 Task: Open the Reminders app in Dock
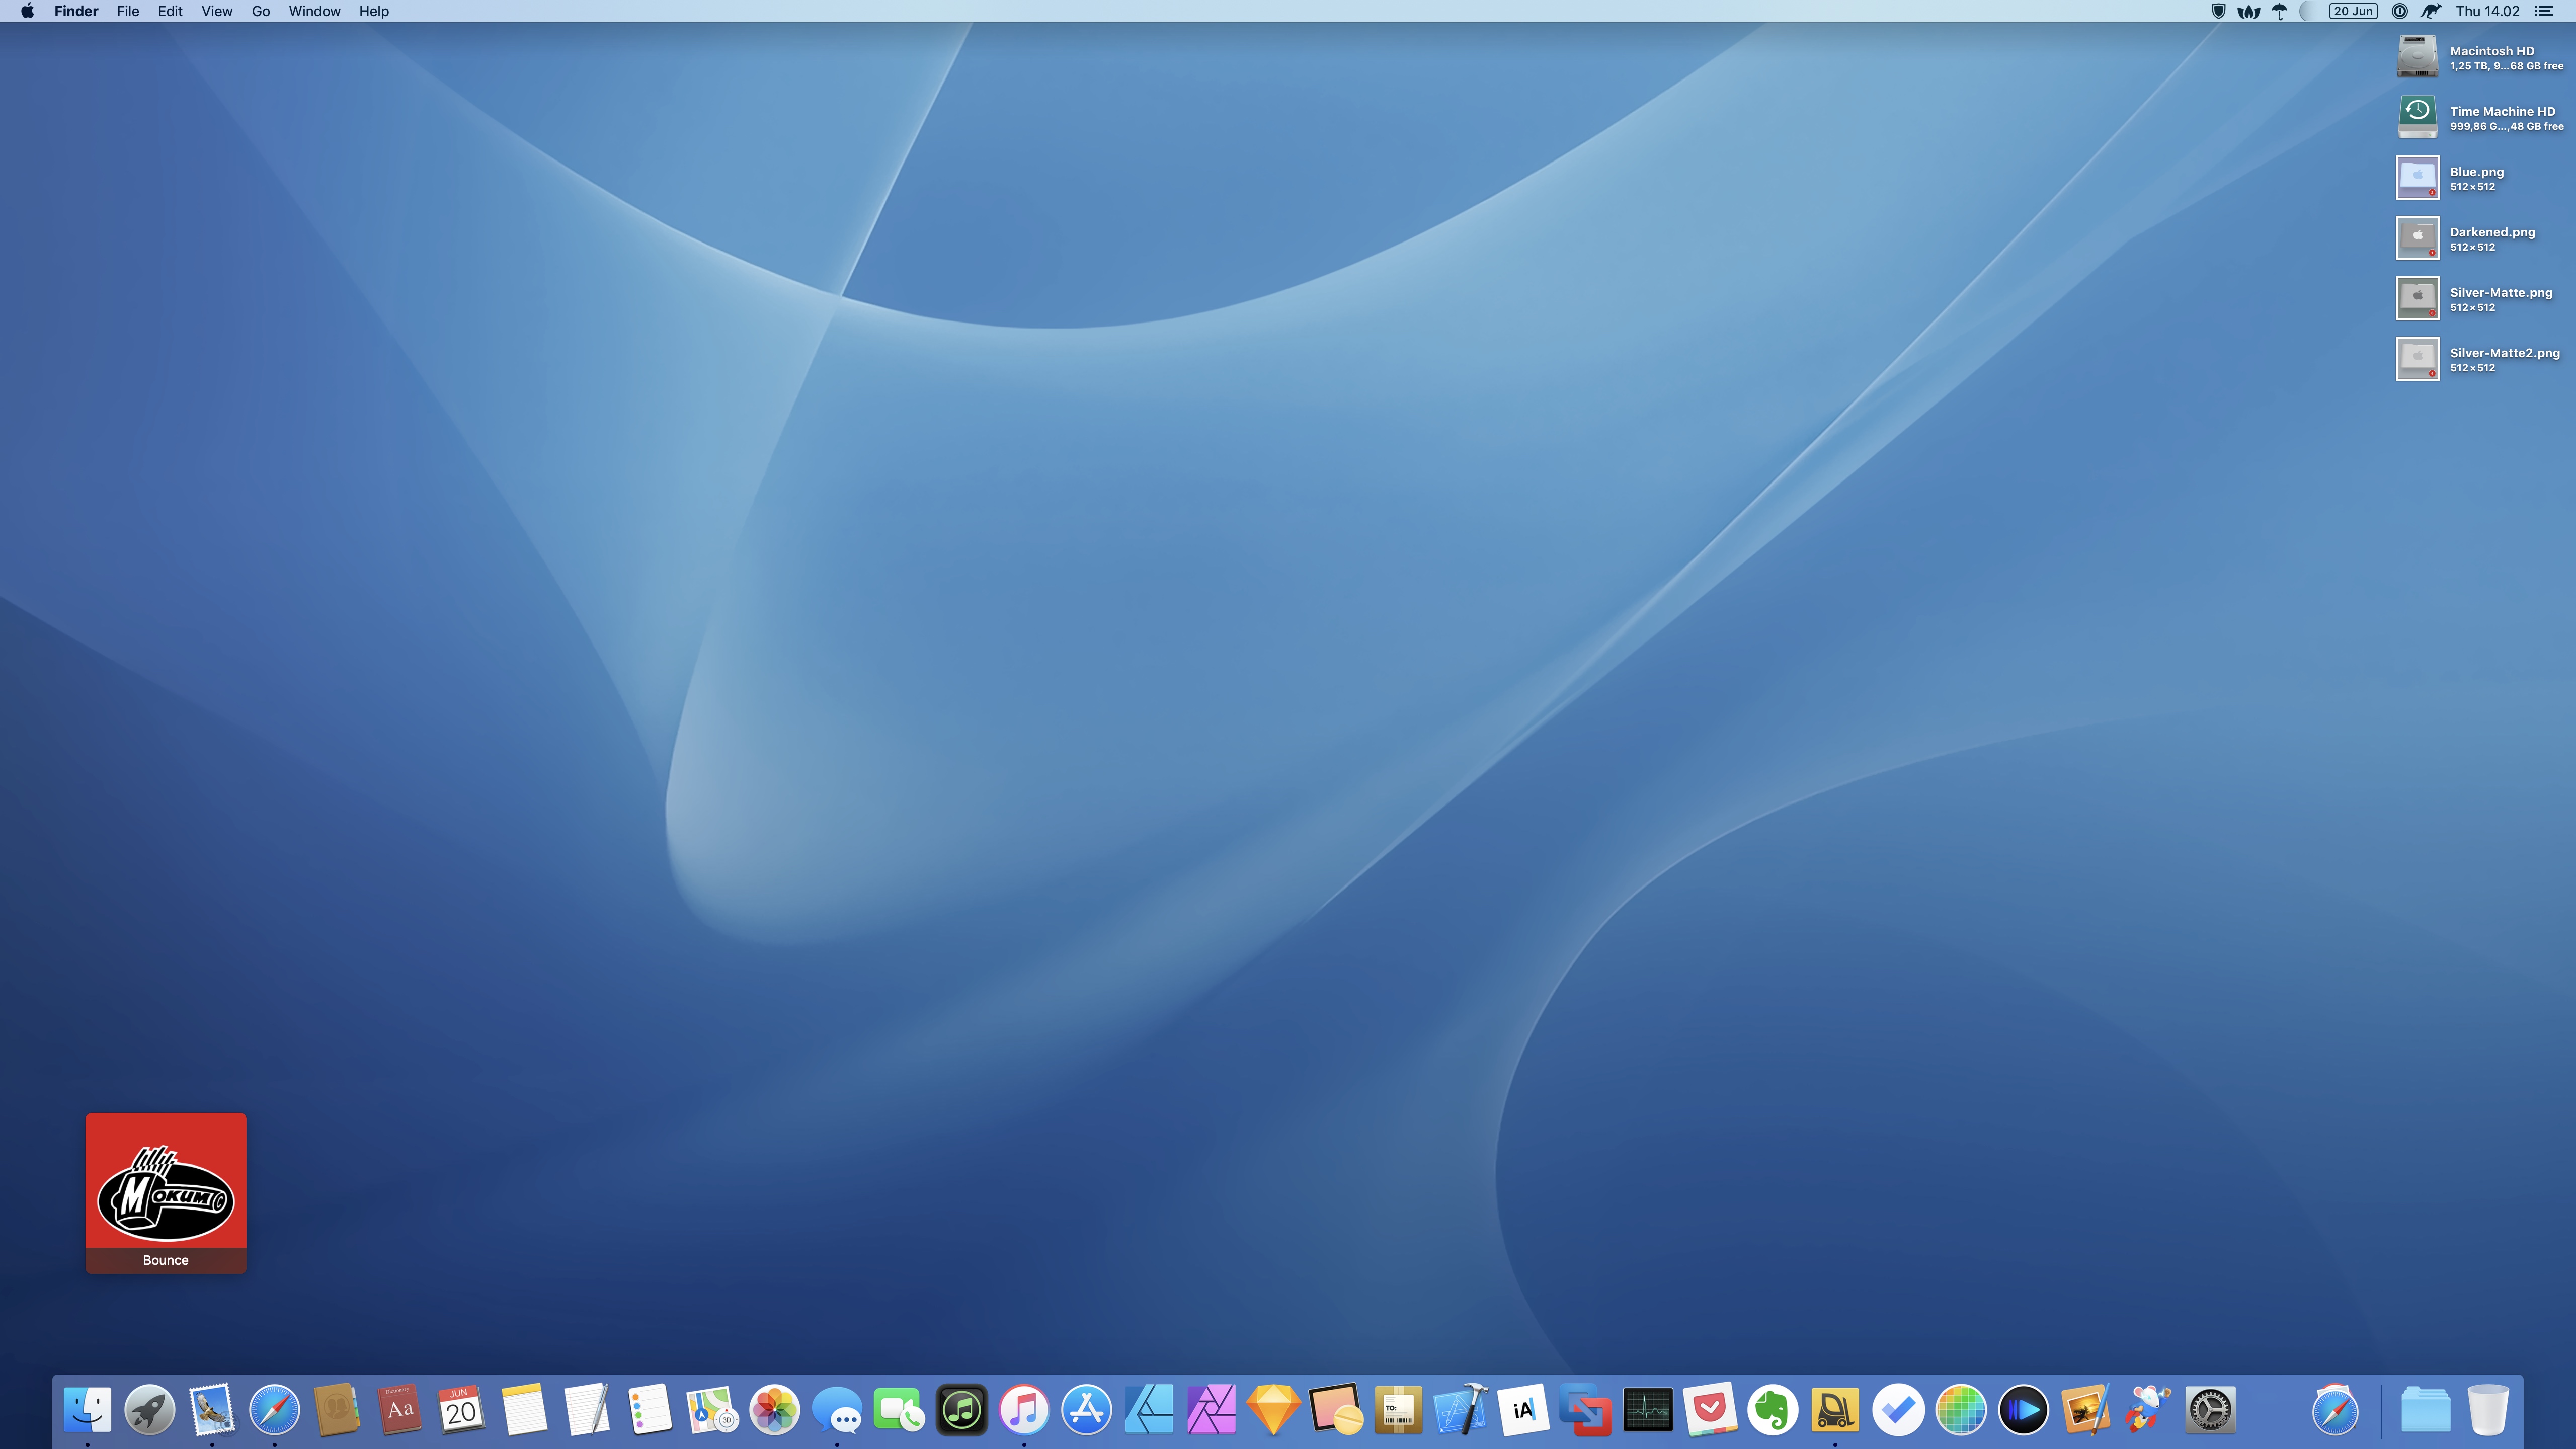pos(649,1410)
